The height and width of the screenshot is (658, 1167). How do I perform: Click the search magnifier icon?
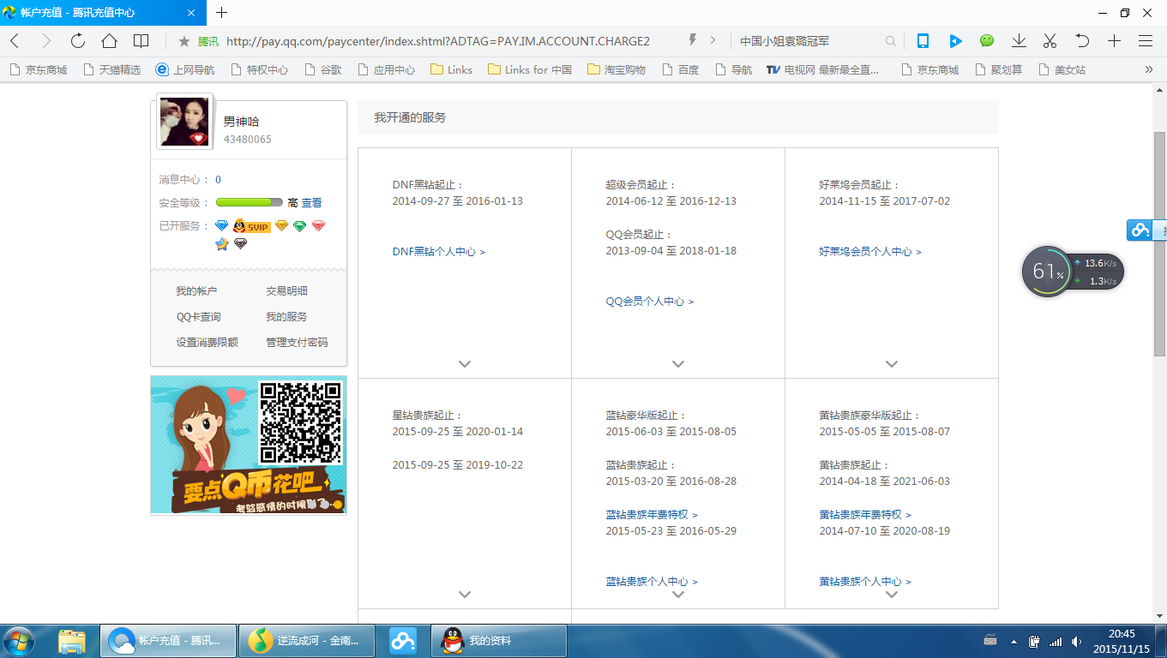891,41
